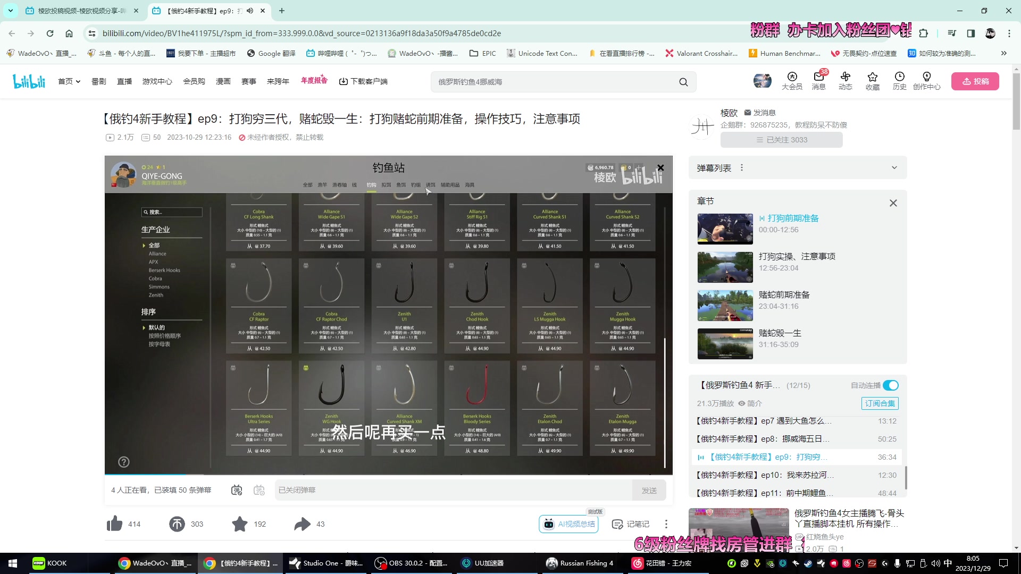Expand the 弹幕列表 chevron
This screenshot has width=1021, height=574.
tap(894, 168)
